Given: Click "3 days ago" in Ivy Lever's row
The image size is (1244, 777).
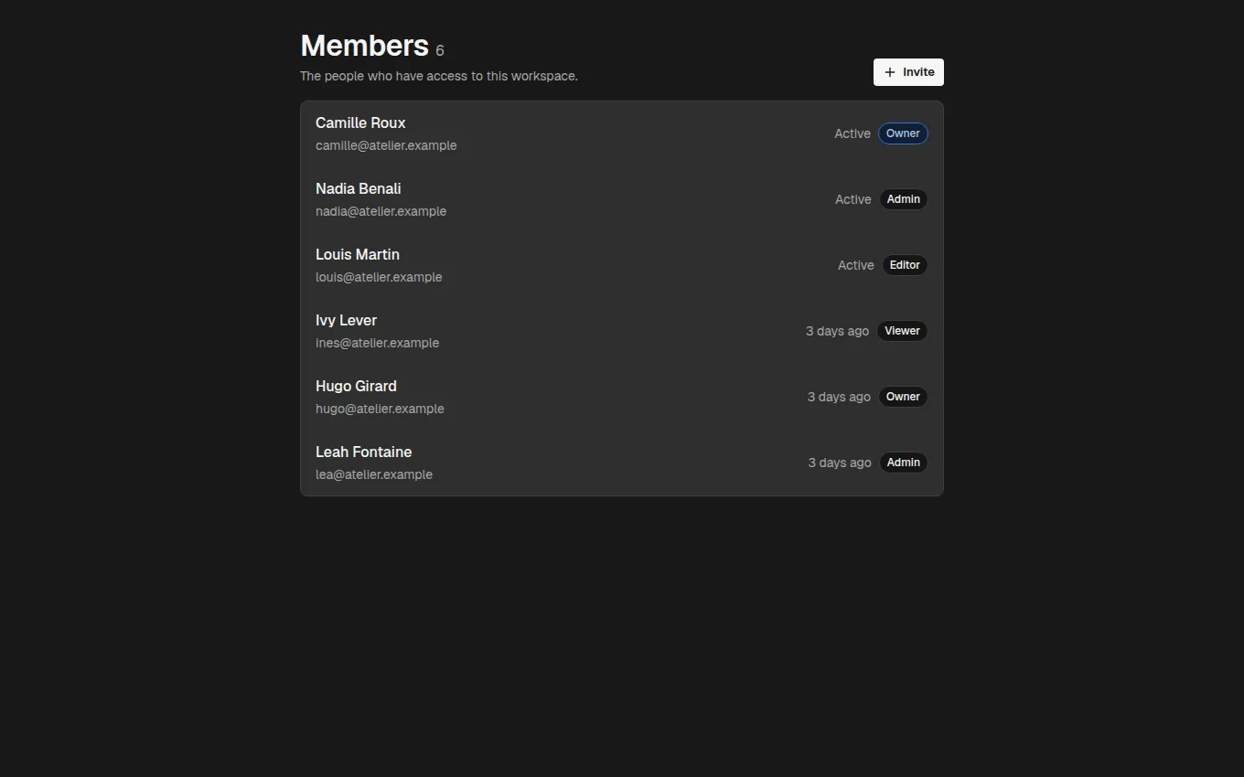Looking at the screenshot, I should [x=838, y=331].
